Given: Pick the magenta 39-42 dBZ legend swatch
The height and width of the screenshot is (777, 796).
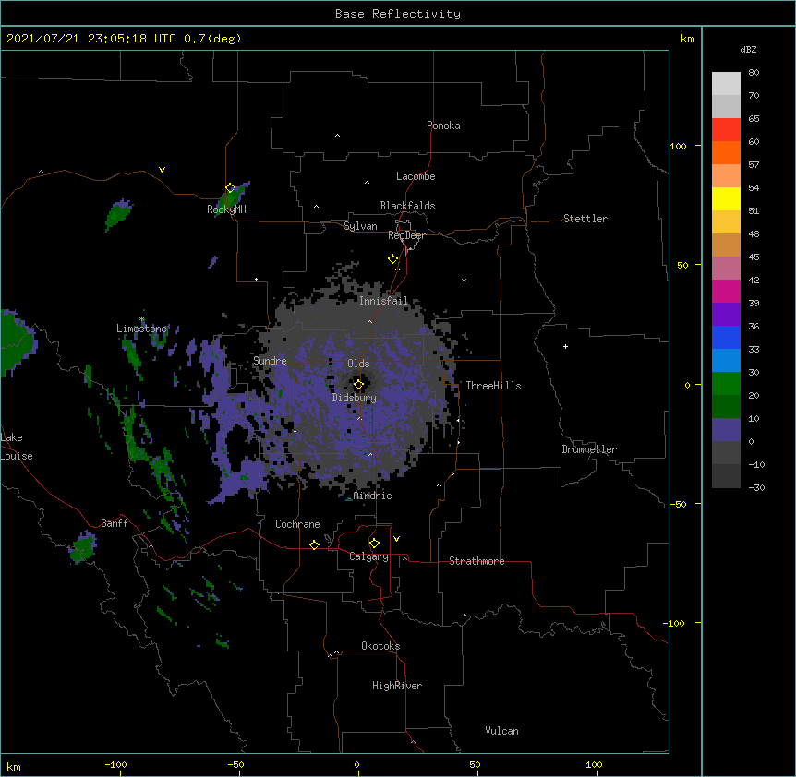Looking at the screenshot, I should pos(726,291).
